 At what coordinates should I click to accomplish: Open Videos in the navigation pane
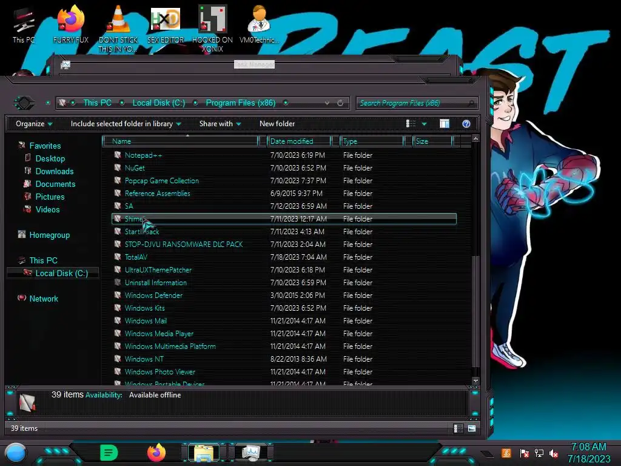pos(47,209)
